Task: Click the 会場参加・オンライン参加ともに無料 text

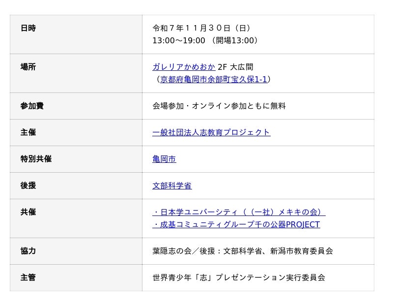Action: click(219, 106)
